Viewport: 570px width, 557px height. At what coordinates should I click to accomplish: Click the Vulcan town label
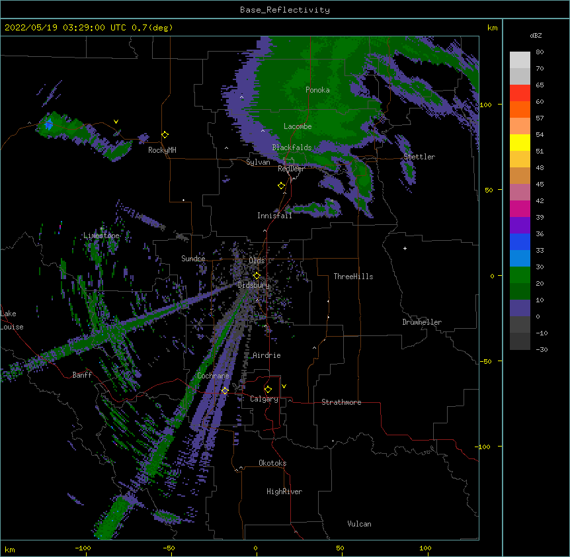pos(359,524)
